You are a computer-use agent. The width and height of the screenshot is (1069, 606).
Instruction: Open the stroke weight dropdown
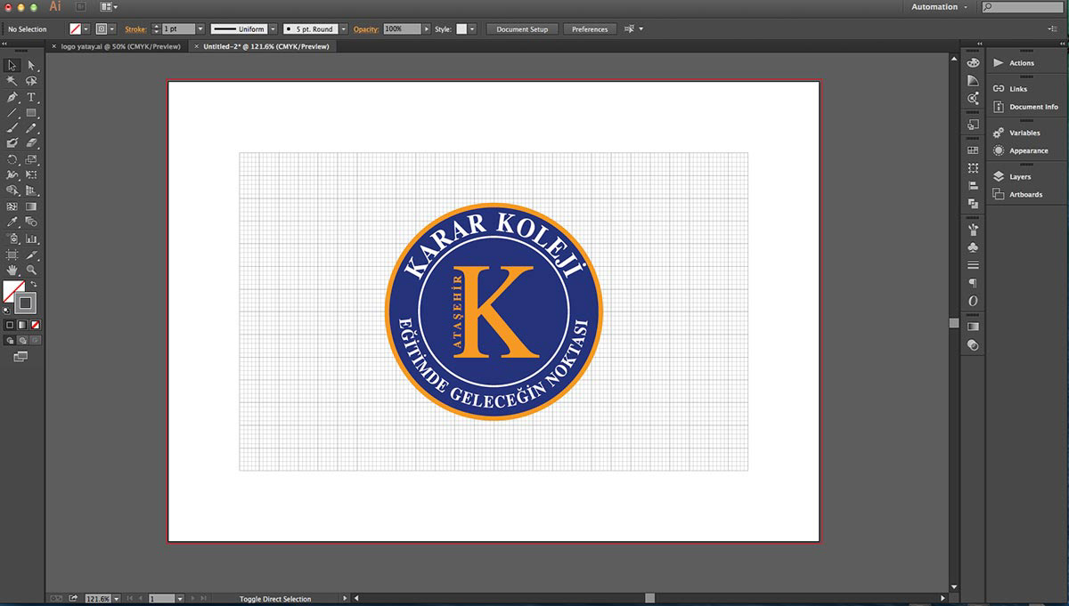tap(200, 29)
